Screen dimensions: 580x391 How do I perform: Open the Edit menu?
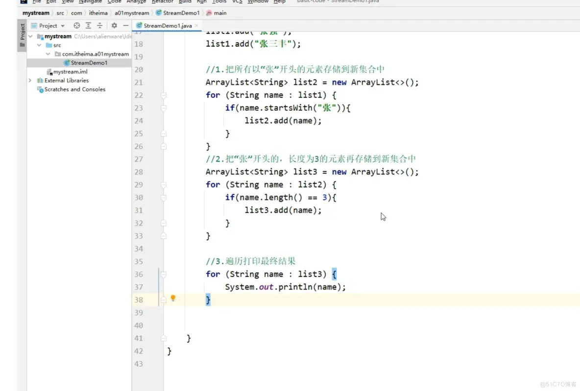click(51, 1)
